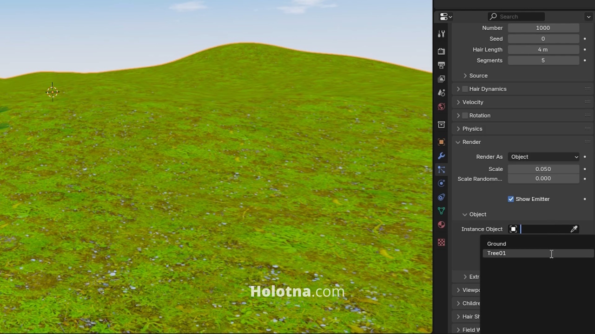Click drag handle of Physics panel
The width and height of the screenshot is (595, 334).
(x=588, y=128)
